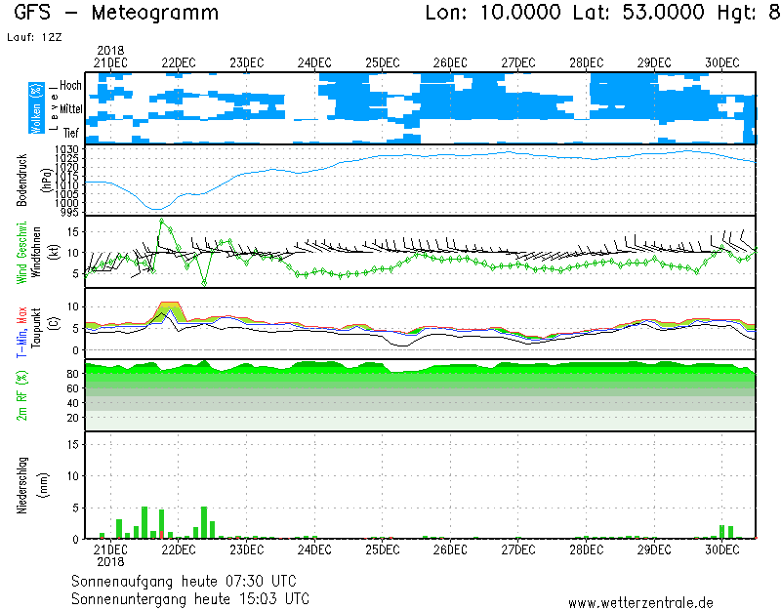Screen dimensions: 781x610
Task: Click the Mittel cloud level label
Action: click(68, 109)
